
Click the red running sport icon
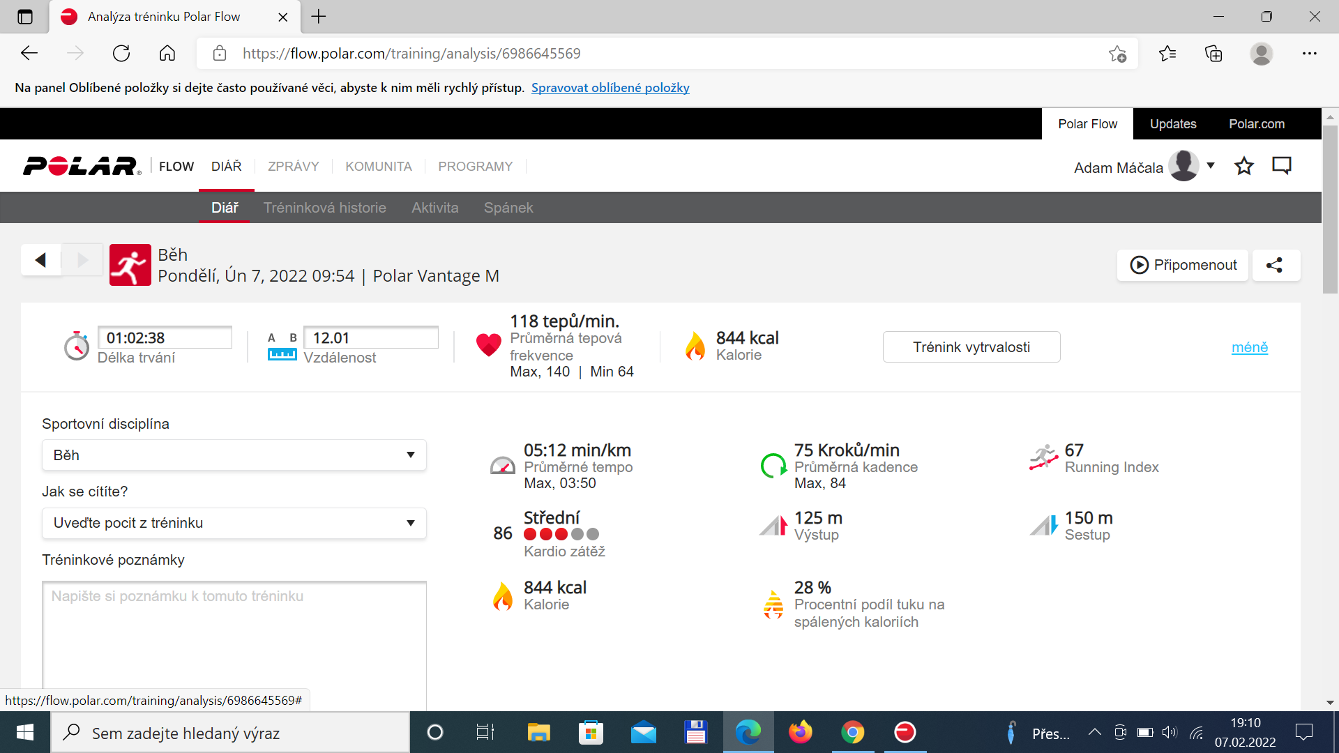point(130,265)
